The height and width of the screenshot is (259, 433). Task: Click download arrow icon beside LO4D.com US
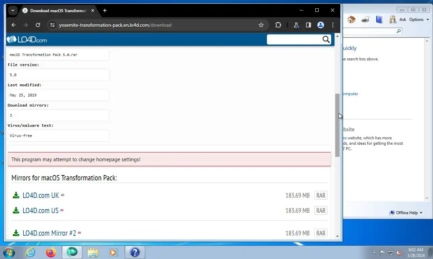click(16, 210)
